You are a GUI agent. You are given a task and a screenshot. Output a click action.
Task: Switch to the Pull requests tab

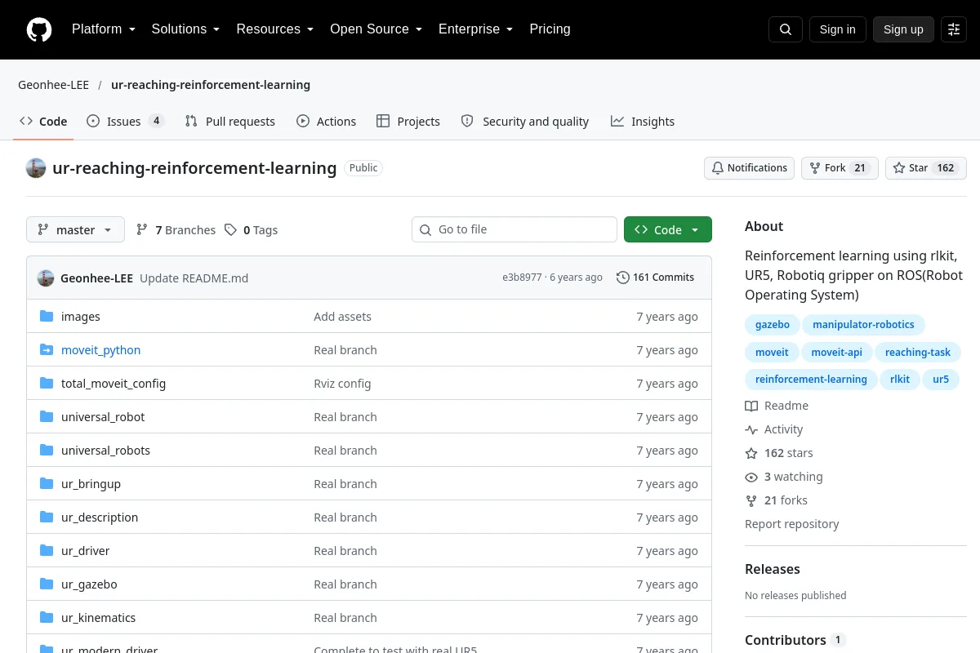tap(230, 122)
